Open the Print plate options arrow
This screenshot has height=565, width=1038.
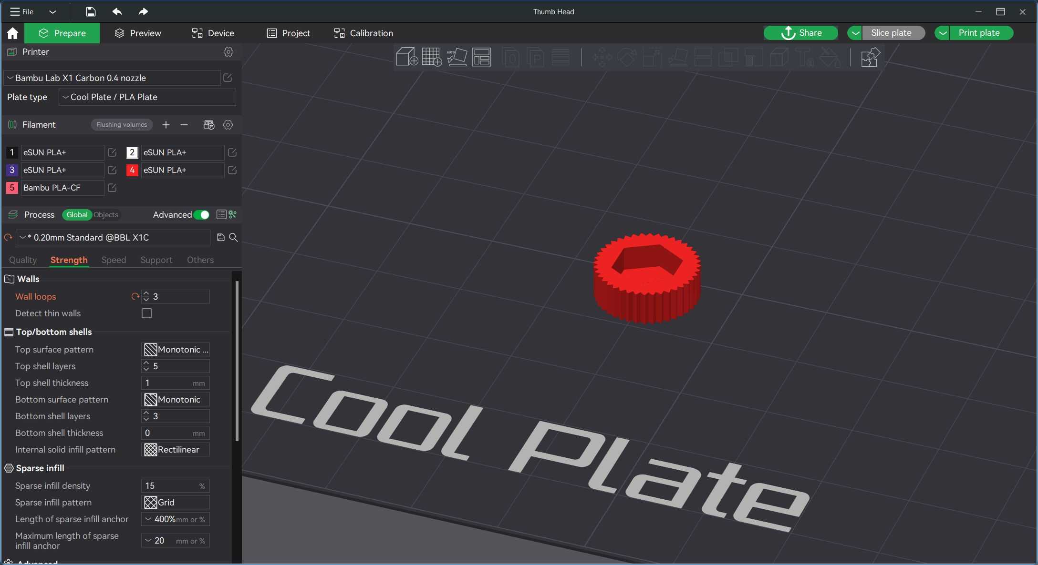(942, 33)
